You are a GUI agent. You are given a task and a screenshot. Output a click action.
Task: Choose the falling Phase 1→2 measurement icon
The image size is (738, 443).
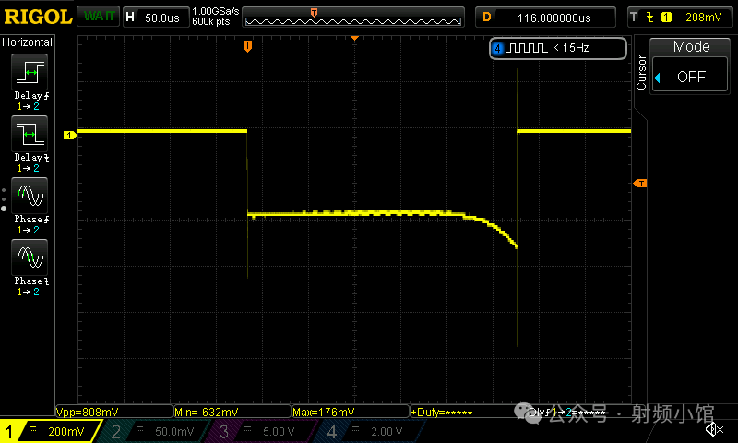tap(29, 257)
